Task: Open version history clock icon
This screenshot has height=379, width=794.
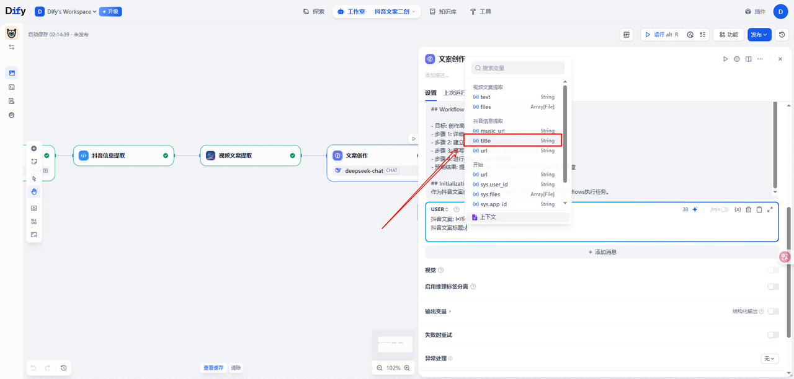Action: (x=783, y=35)
